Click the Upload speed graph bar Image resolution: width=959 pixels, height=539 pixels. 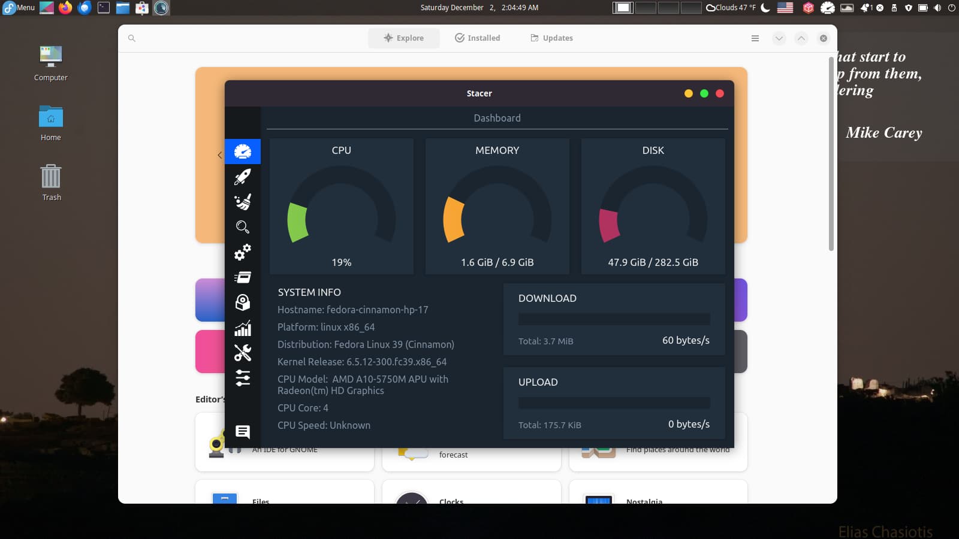[614, 403]
